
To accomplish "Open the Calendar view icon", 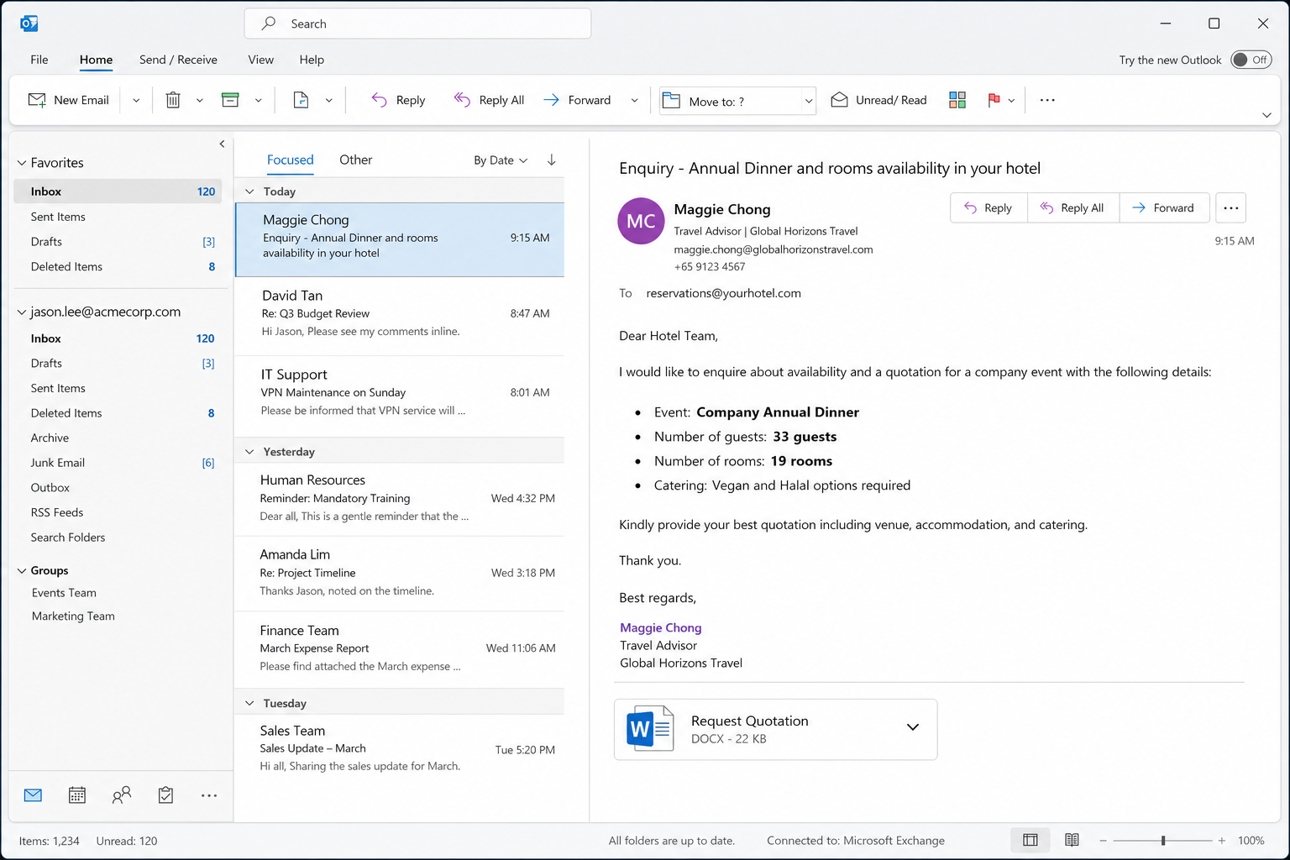I will click(x=77, y=795).
